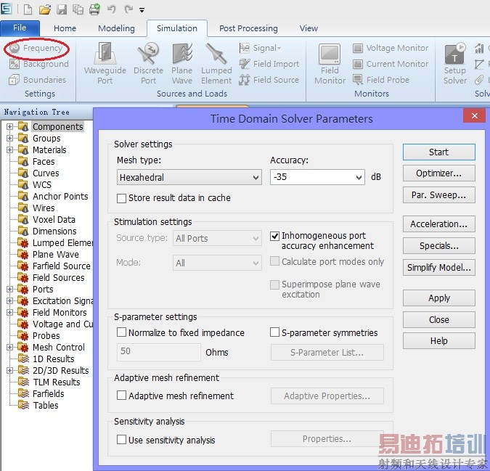This screenshot has height=471, width=490.
Task: Expand the Groups tree node
Action: (x=9, y=138)
